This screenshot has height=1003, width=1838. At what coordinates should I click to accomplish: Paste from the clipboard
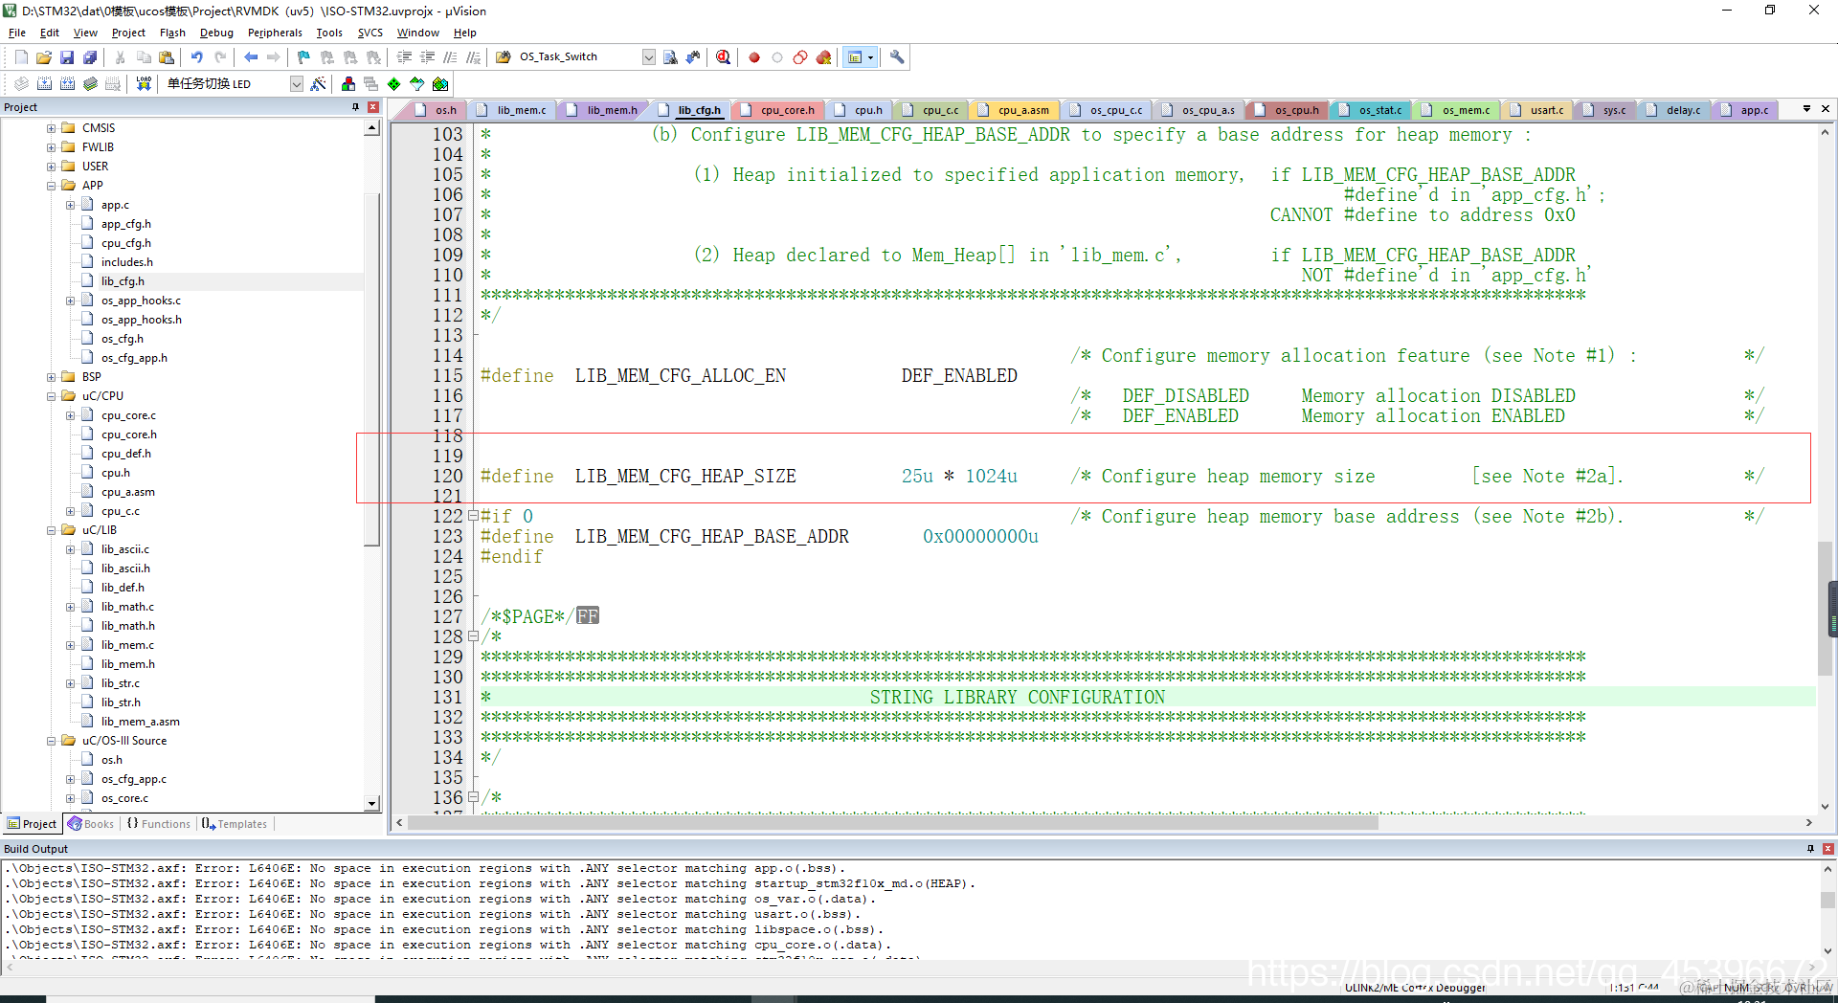[167, 57]
